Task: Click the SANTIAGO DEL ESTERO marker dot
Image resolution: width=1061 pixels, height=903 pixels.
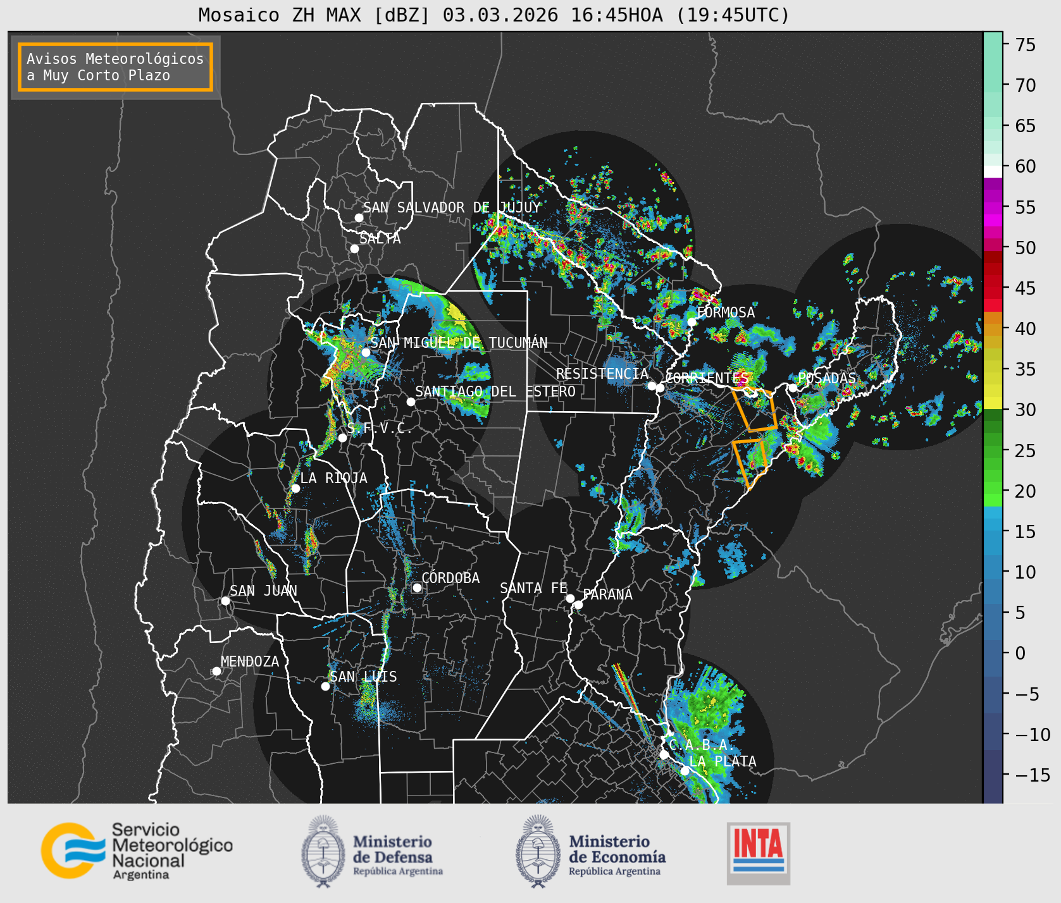Action: coord(411,402)
